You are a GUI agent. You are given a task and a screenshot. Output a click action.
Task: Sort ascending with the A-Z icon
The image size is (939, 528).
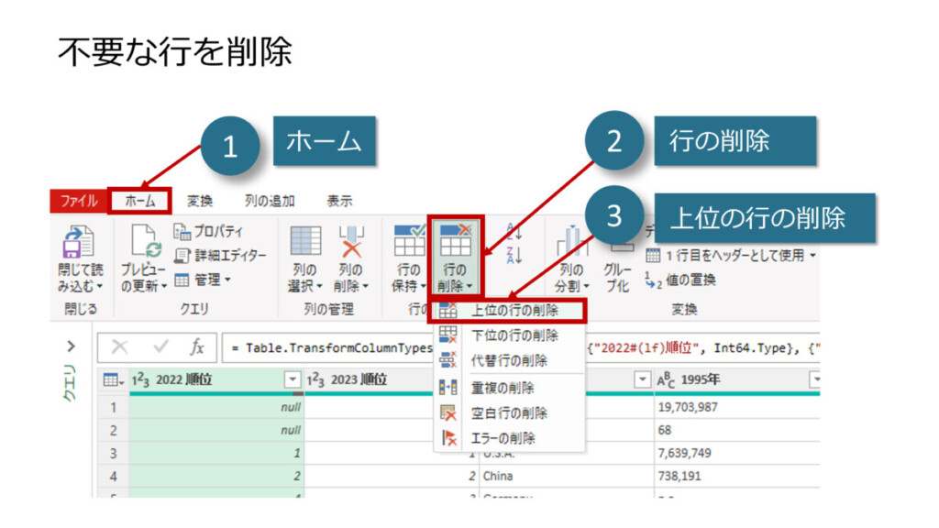click(514, 231)
